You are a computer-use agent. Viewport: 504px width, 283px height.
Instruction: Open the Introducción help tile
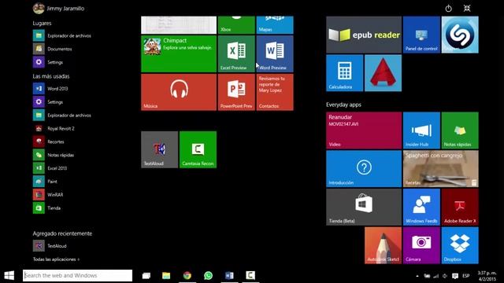point(364,169)
